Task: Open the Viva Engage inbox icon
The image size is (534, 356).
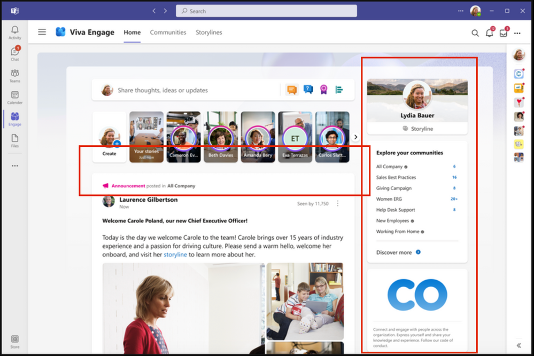Action: [504, 33]
